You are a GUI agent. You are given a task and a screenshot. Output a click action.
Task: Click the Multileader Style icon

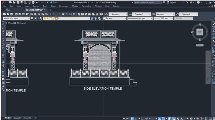177,14
